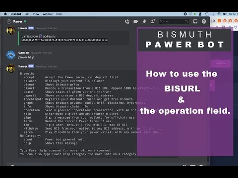
Task: Open the Window menu
Action: (48, 14)
